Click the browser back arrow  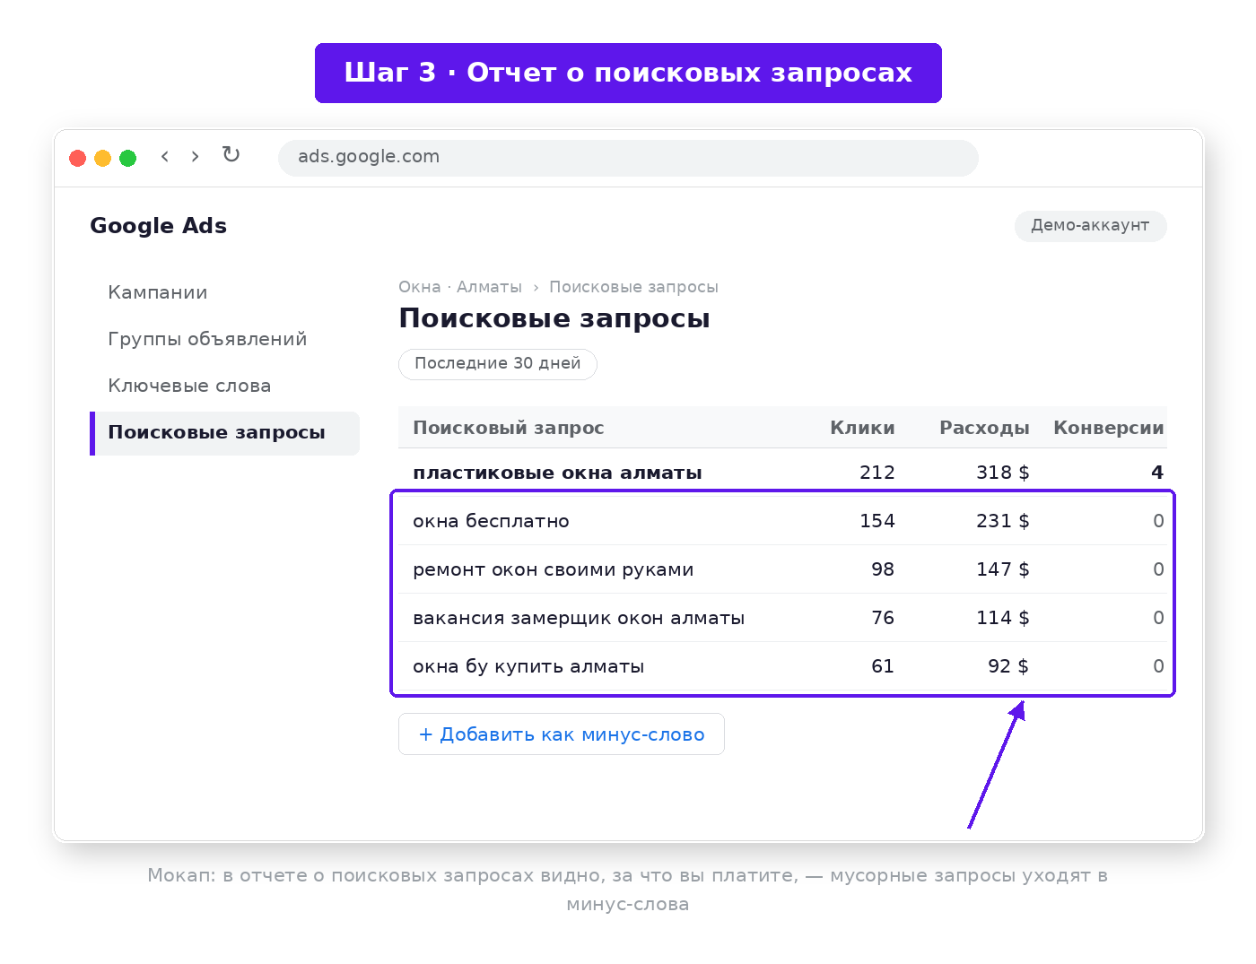[165, 157]
